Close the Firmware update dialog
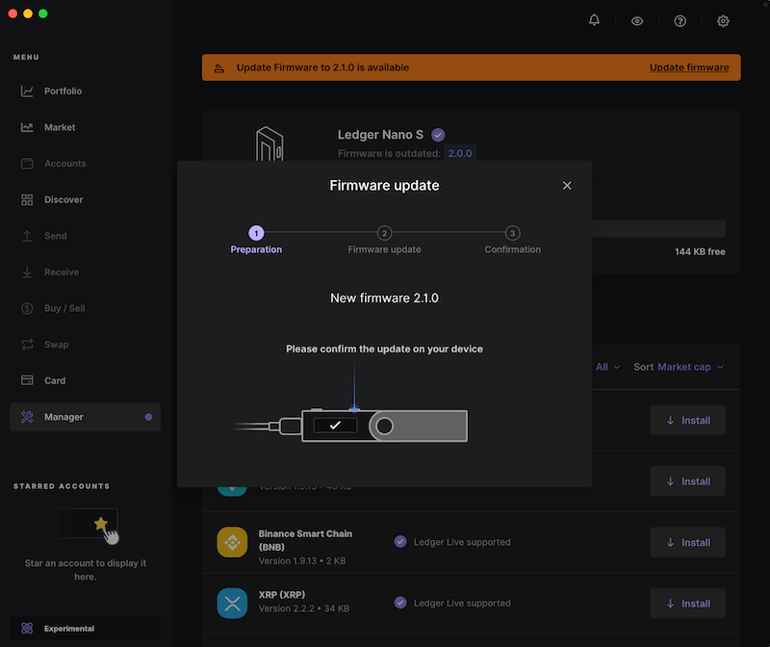The image size is (770, 647). click(x=567, y=186)
